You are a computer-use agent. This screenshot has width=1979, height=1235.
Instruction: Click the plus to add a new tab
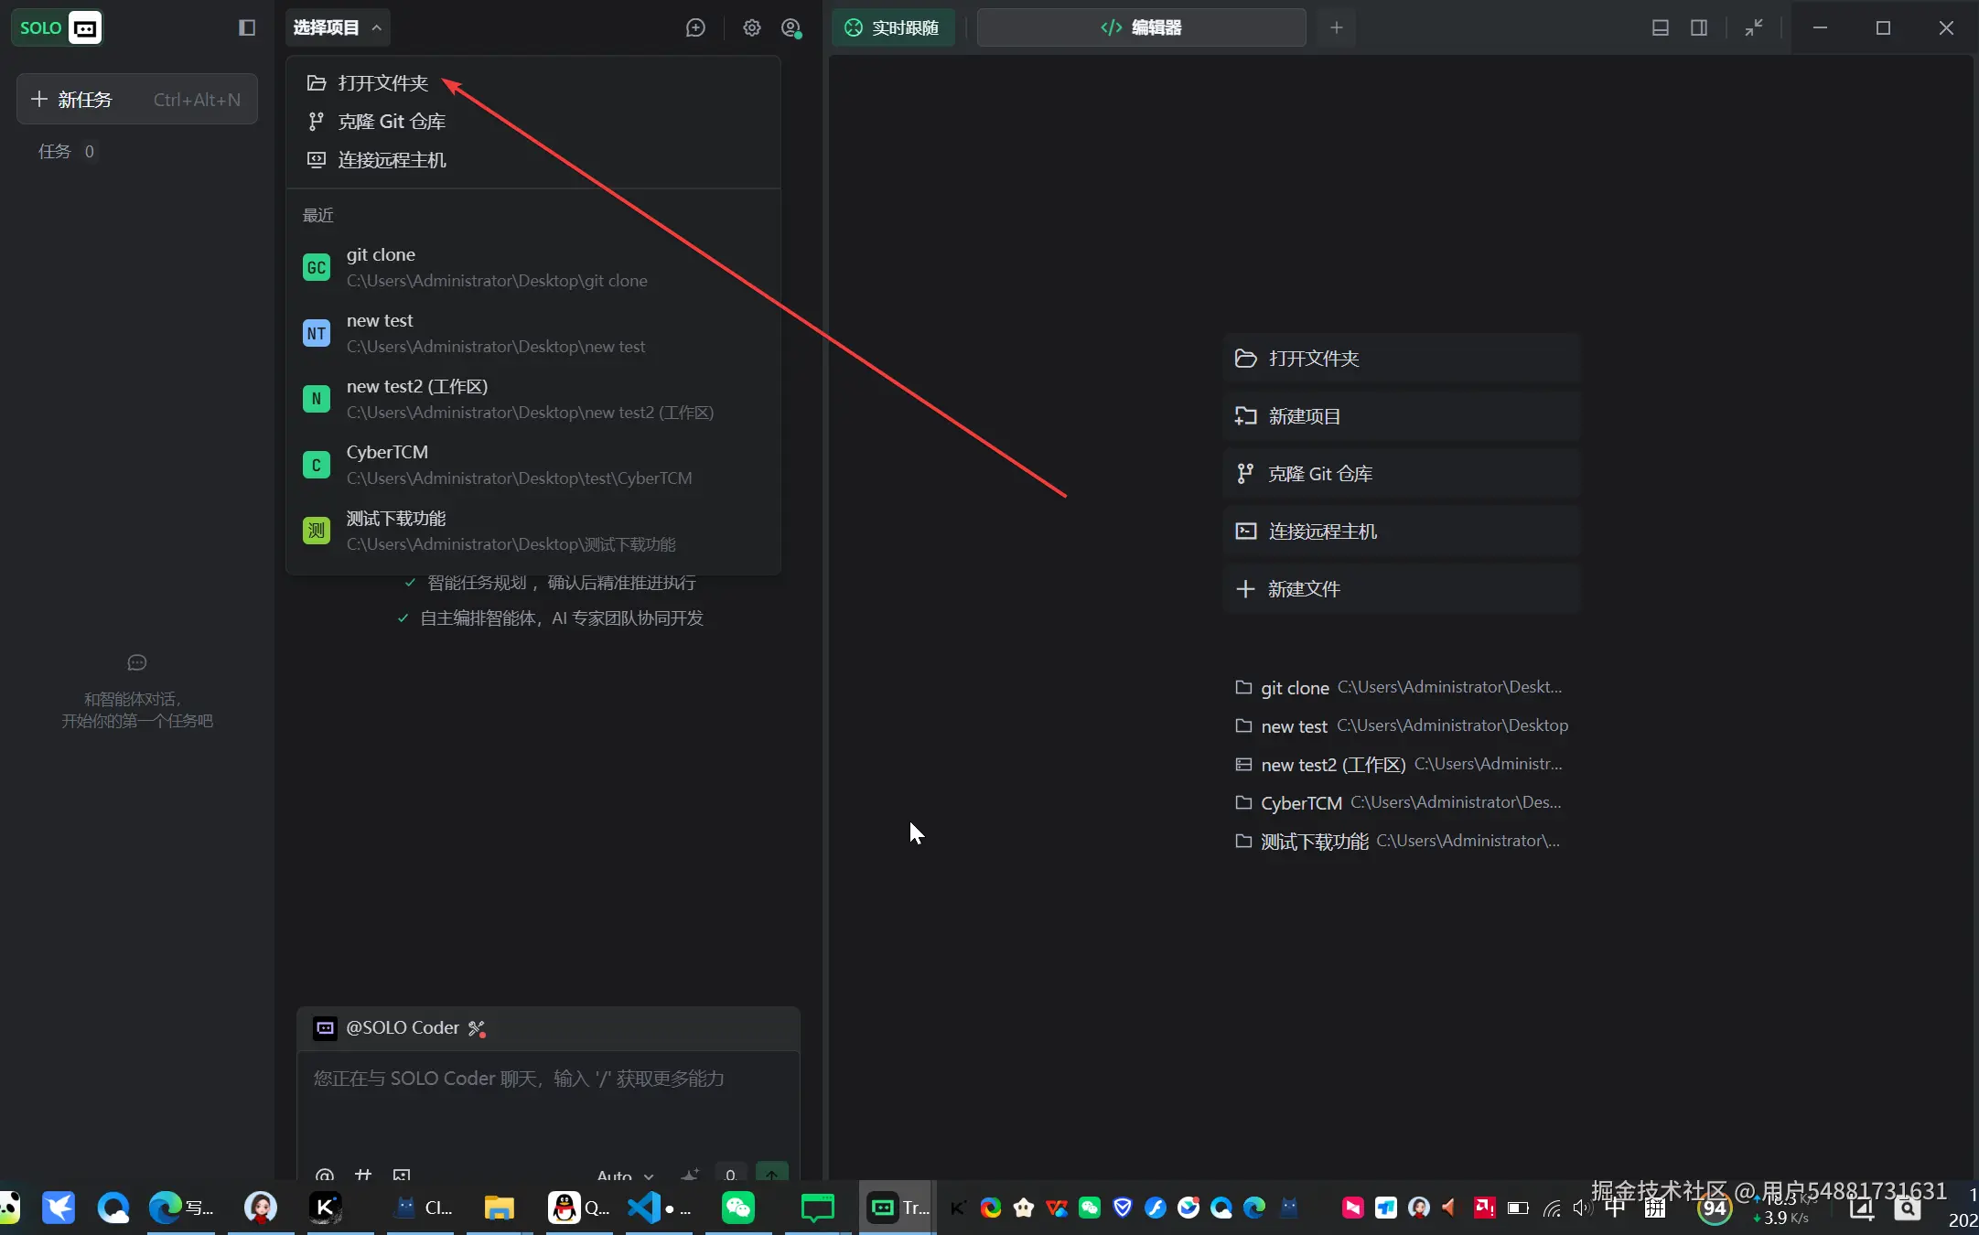(x=1336, y=27)
